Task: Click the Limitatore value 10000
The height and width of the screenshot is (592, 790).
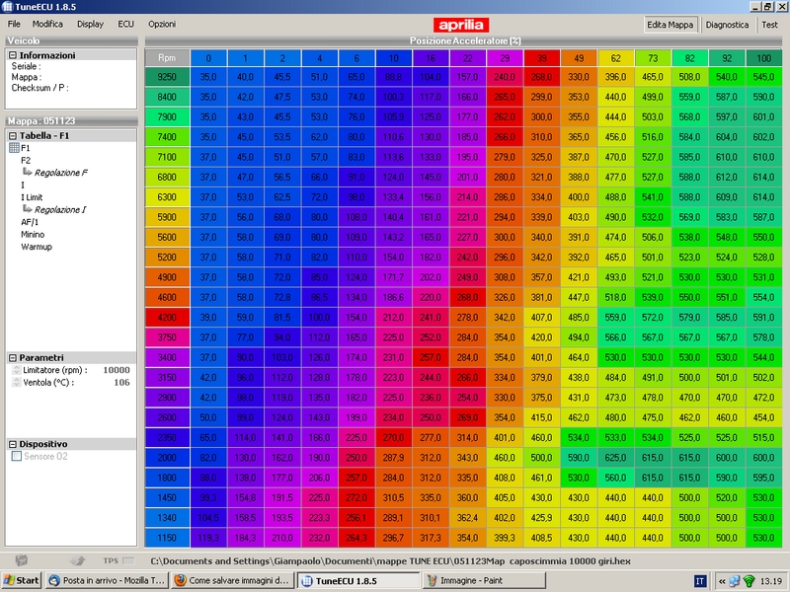Action: point(117,370)
